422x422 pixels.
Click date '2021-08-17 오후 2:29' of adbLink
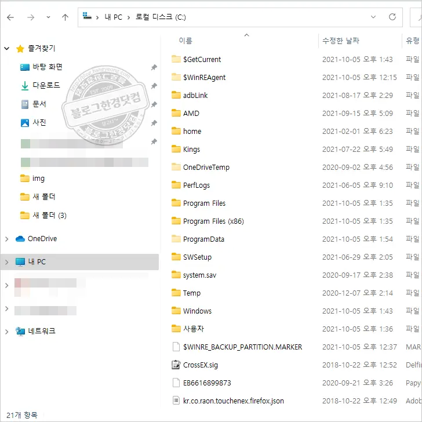click(358, 95)
